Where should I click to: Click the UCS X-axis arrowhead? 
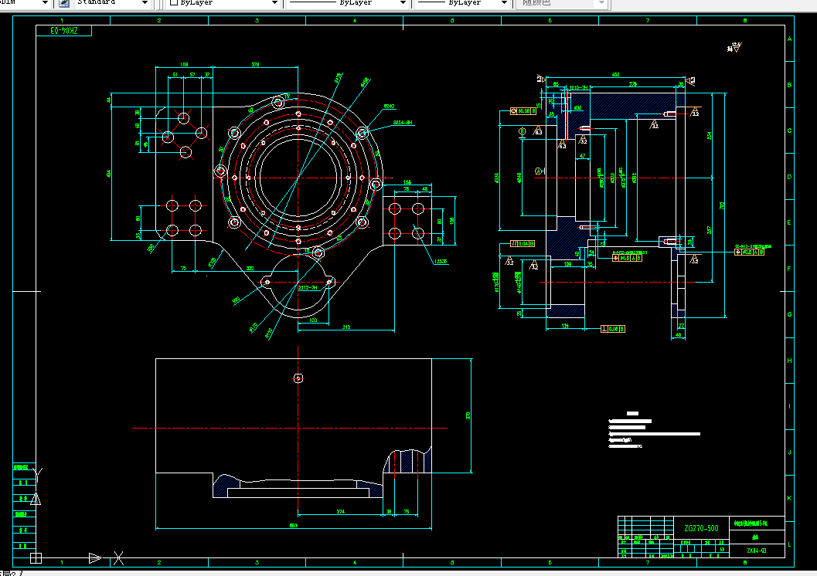95,557
